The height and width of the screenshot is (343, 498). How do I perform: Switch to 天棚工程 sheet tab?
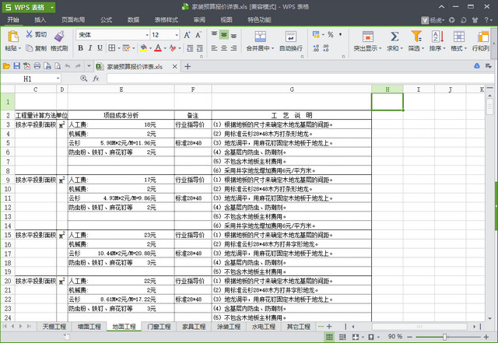(x=54, y=327)
